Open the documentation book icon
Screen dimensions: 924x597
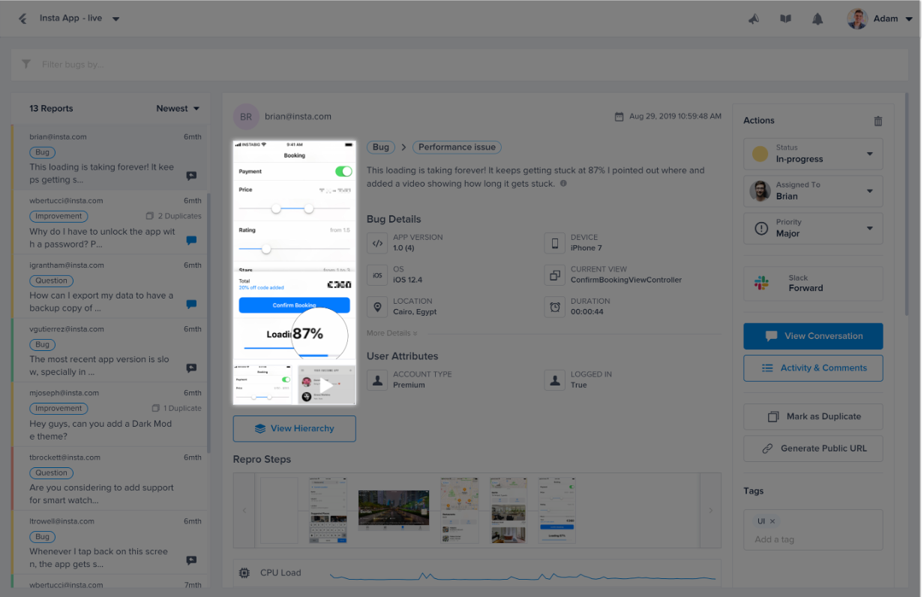[785, 19]
